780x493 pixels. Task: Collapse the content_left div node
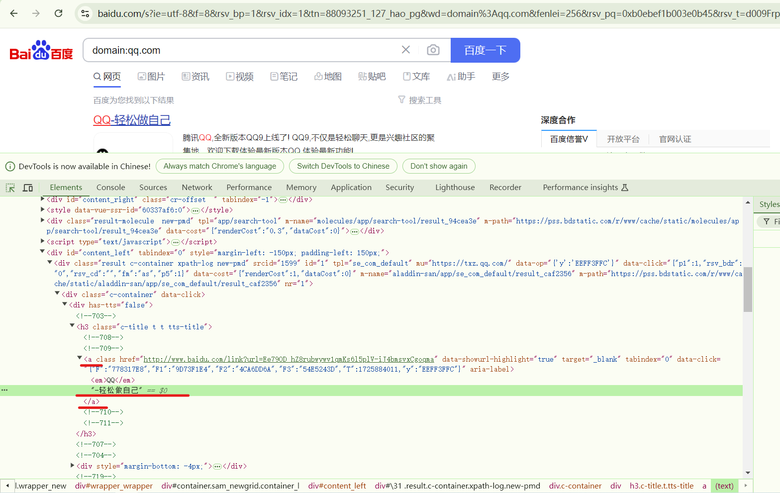click(42, 252)
